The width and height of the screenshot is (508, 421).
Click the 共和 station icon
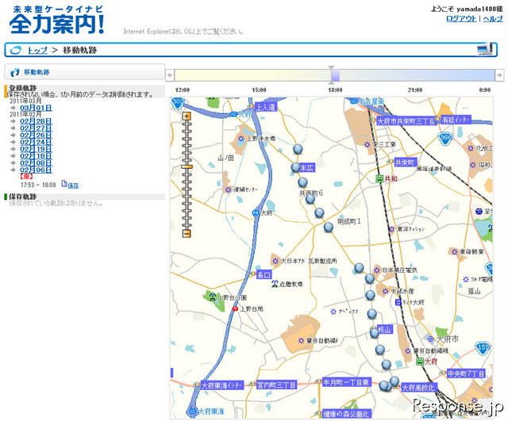379,178
